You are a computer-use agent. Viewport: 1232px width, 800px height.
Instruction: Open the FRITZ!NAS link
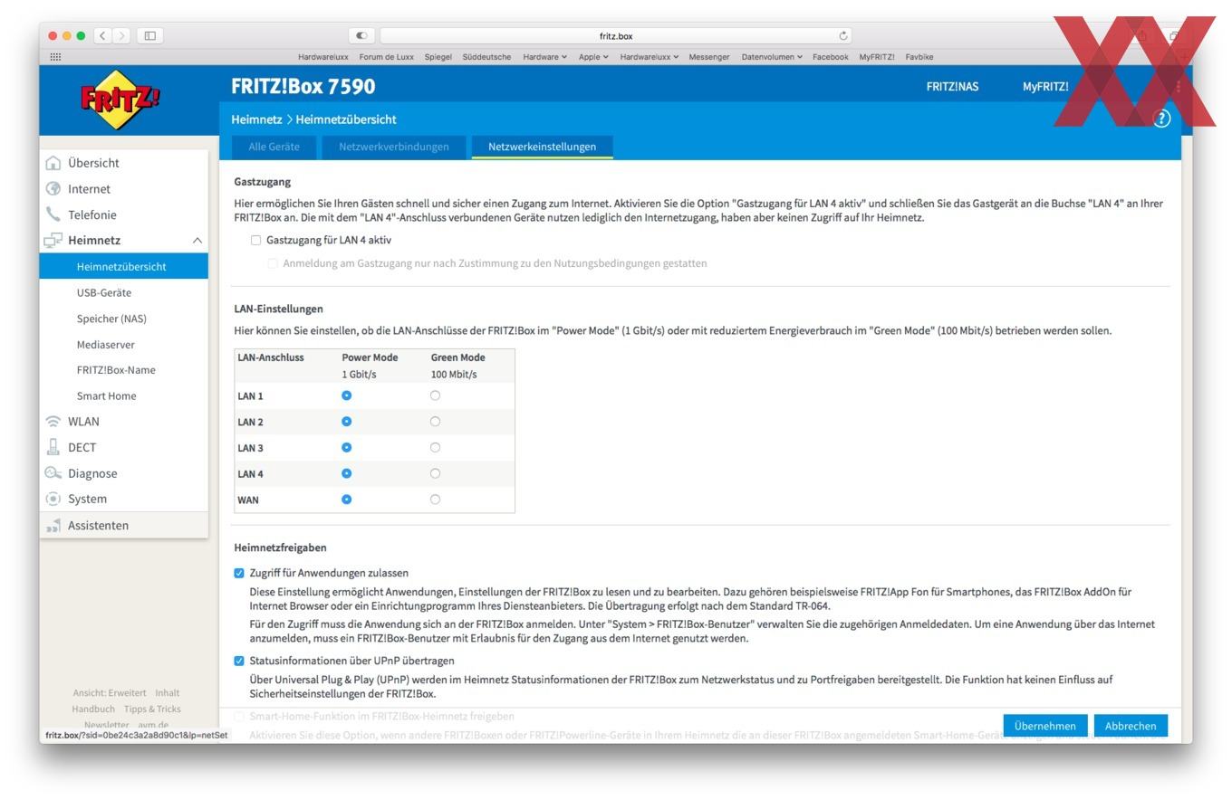point(952,87)
